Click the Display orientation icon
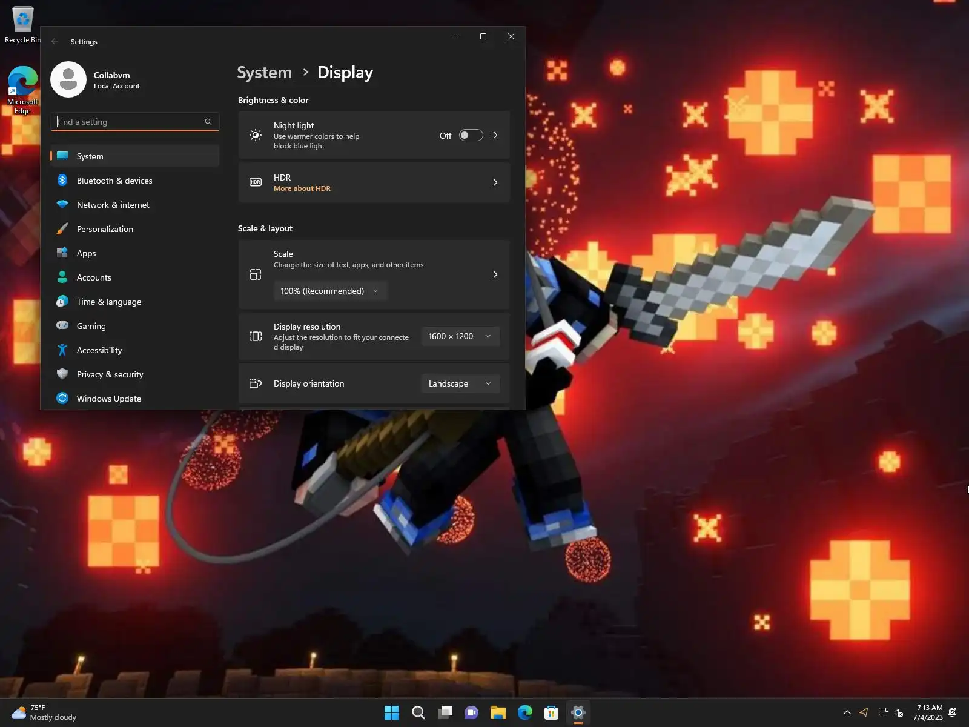 pyautogui.click(x=256, y=383)
